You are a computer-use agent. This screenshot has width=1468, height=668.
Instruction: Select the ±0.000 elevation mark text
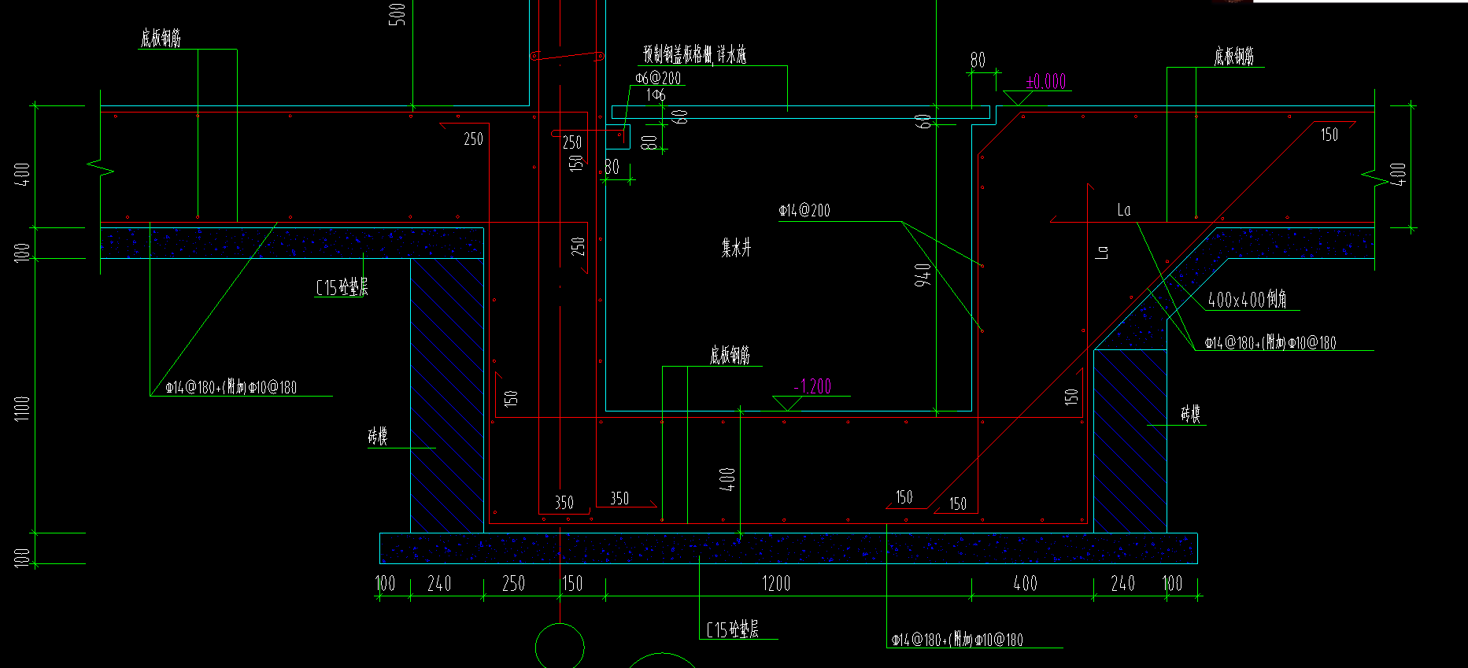1046,81
